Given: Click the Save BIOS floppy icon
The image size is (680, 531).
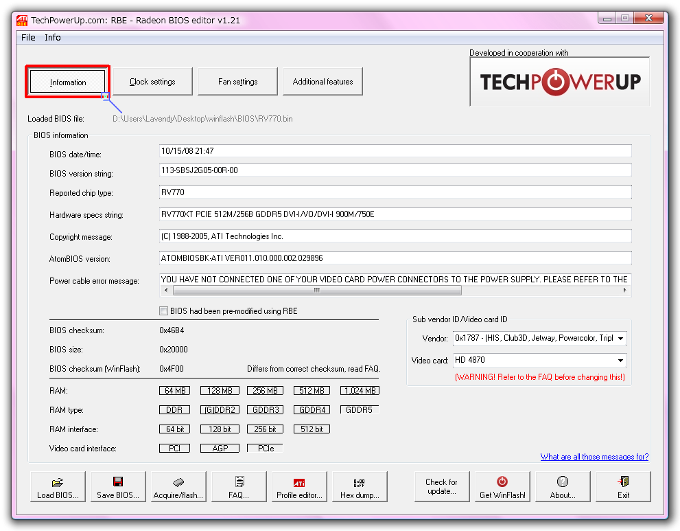Looking at the screenshot, I should point(118,482).
